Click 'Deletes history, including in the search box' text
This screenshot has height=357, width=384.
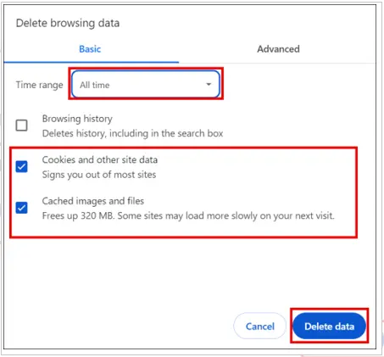point(132,133)
